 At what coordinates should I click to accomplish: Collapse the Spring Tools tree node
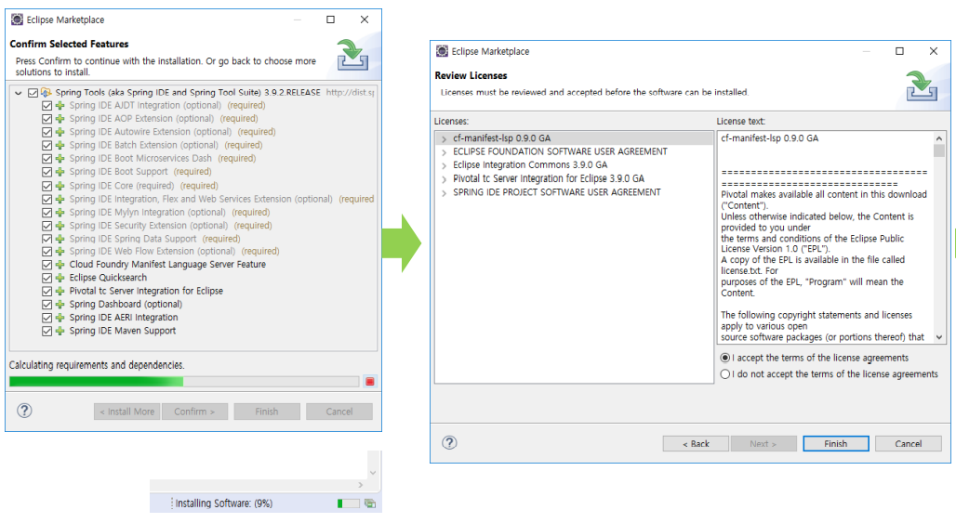(x=19, y=93)
